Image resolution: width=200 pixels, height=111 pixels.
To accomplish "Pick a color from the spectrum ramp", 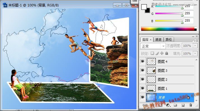I will pyautogui.click(x=168, y=29).
